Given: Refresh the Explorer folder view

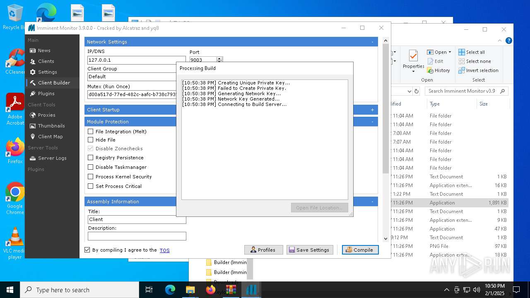Looking at the screenshot, I should pos(417,91).
